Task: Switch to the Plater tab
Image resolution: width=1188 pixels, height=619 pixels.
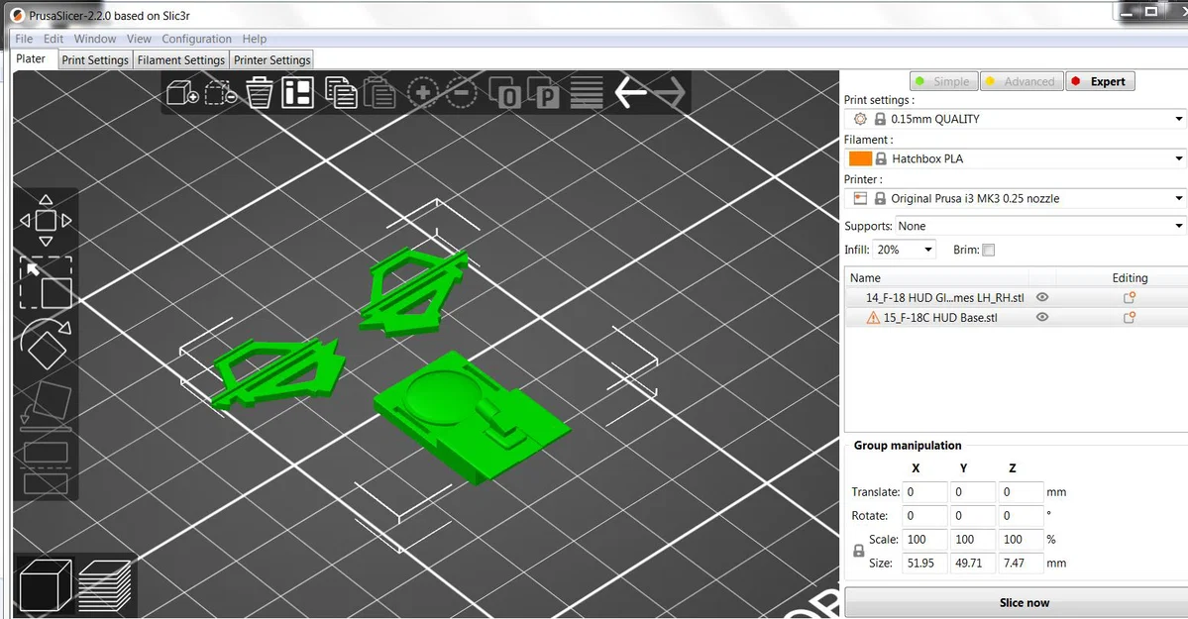Action: point(31,58)
